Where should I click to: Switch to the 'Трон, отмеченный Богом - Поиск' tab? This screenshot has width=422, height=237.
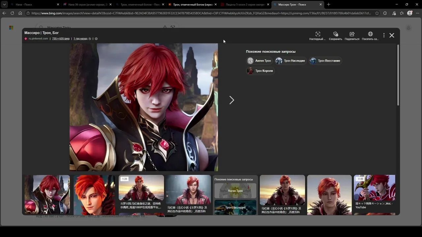point(140,5)
